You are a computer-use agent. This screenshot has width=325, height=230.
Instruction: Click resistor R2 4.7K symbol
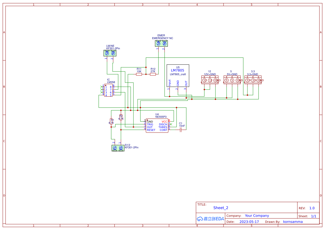(121, 117)
